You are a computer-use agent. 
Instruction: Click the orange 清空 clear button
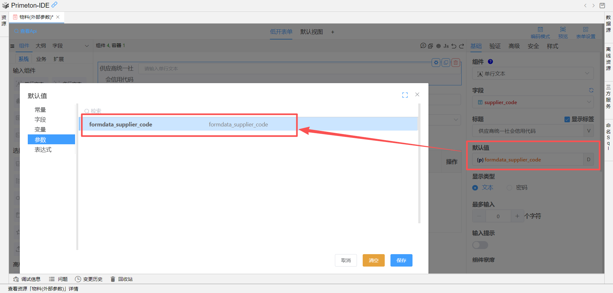[374, 260]
